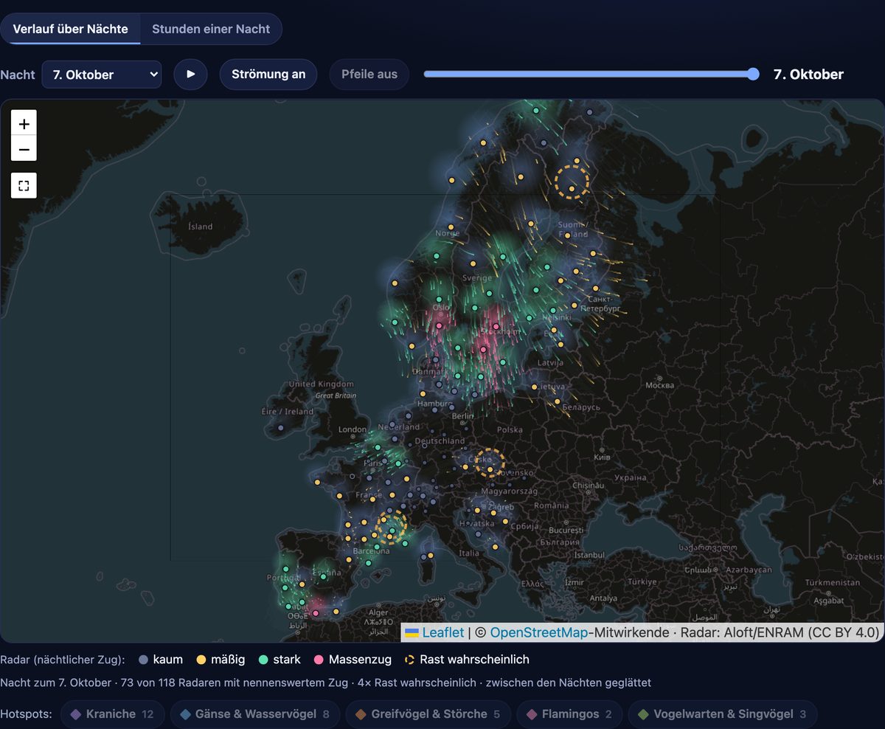Image resolution: width=885 pixels, height=729 pixels.
Task: Toggle the 'Strömung an' flow button
Action: click(268, 75)
